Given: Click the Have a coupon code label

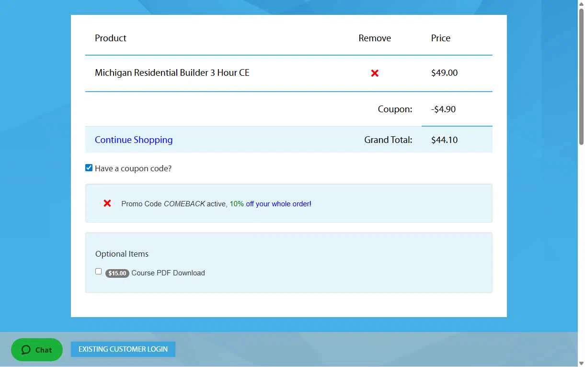Looking at the screenshot, I should (133, 168).
